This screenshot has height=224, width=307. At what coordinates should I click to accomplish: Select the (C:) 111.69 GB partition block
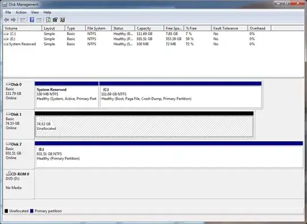[x=181, y=95]
